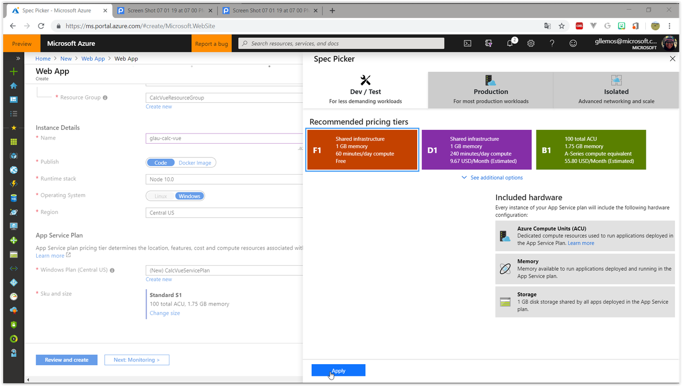Expand the Azure sidebar menu chevrons
Screen dimensions: 682x386
coord(18,58)
